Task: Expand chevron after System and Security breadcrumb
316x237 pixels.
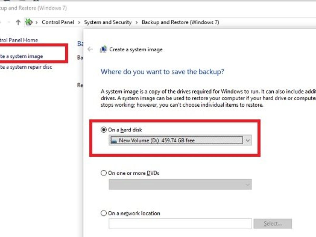Action: pos(137,23)
